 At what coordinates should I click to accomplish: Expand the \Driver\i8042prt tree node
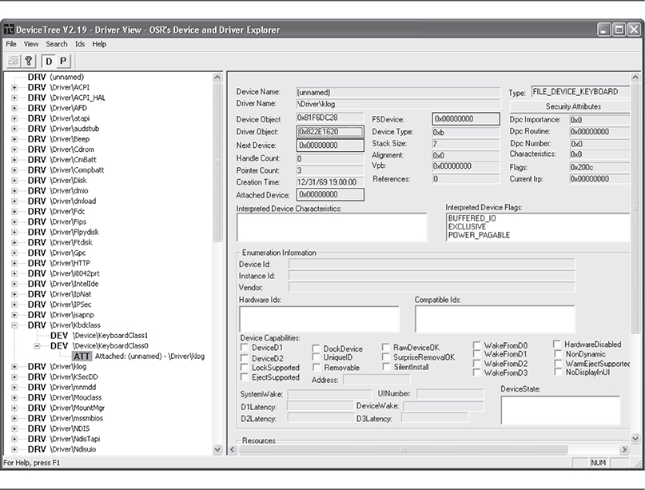(x=14, y=273)
